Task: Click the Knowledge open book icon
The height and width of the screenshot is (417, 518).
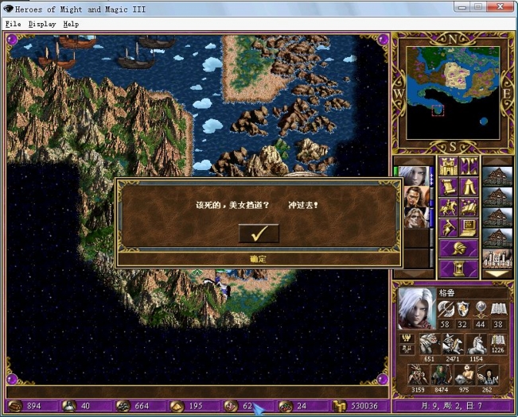Action: (498, 310)
